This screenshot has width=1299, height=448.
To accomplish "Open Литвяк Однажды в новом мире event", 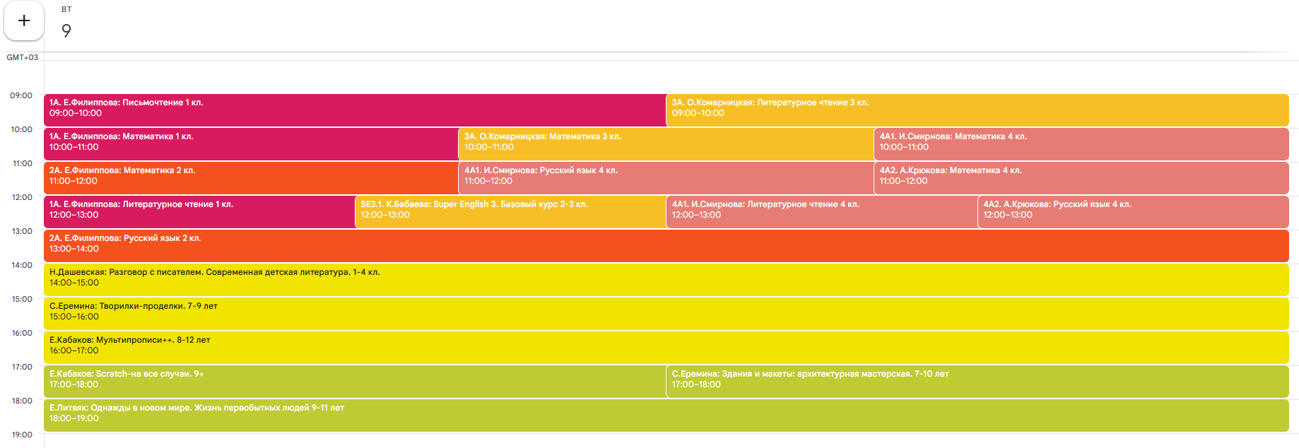I will point(666,415).
